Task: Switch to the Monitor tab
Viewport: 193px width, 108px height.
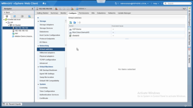Action: (x=63, y=13)
